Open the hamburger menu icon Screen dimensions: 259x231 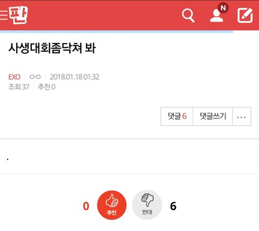(4, 15)
